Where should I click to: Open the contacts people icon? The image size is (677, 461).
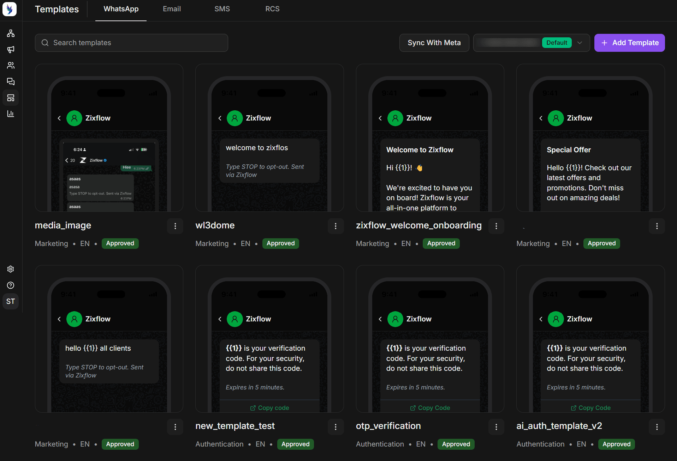point(11,66)
